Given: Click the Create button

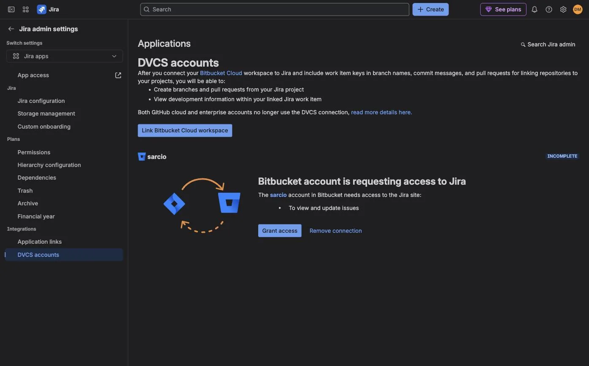Looking at the screenshot, I should [x=430, y=9].
